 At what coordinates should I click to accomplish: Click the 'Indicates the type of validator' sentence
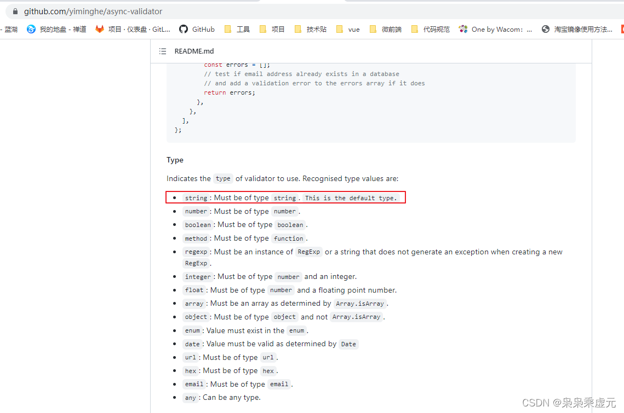click(283, 178)
